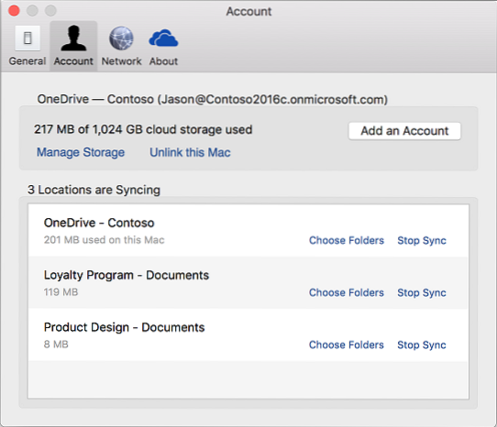497x427 pixels.
Task: Stop Sync for Product Design - Documents
Action: coord(422,345)
